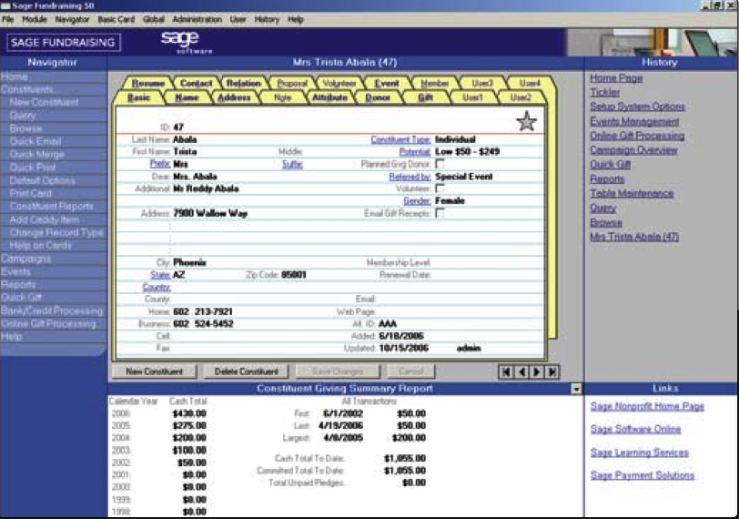739x519 pixels.
Task: Open Sage Payment Solutions link
Action: coord(643,475)
